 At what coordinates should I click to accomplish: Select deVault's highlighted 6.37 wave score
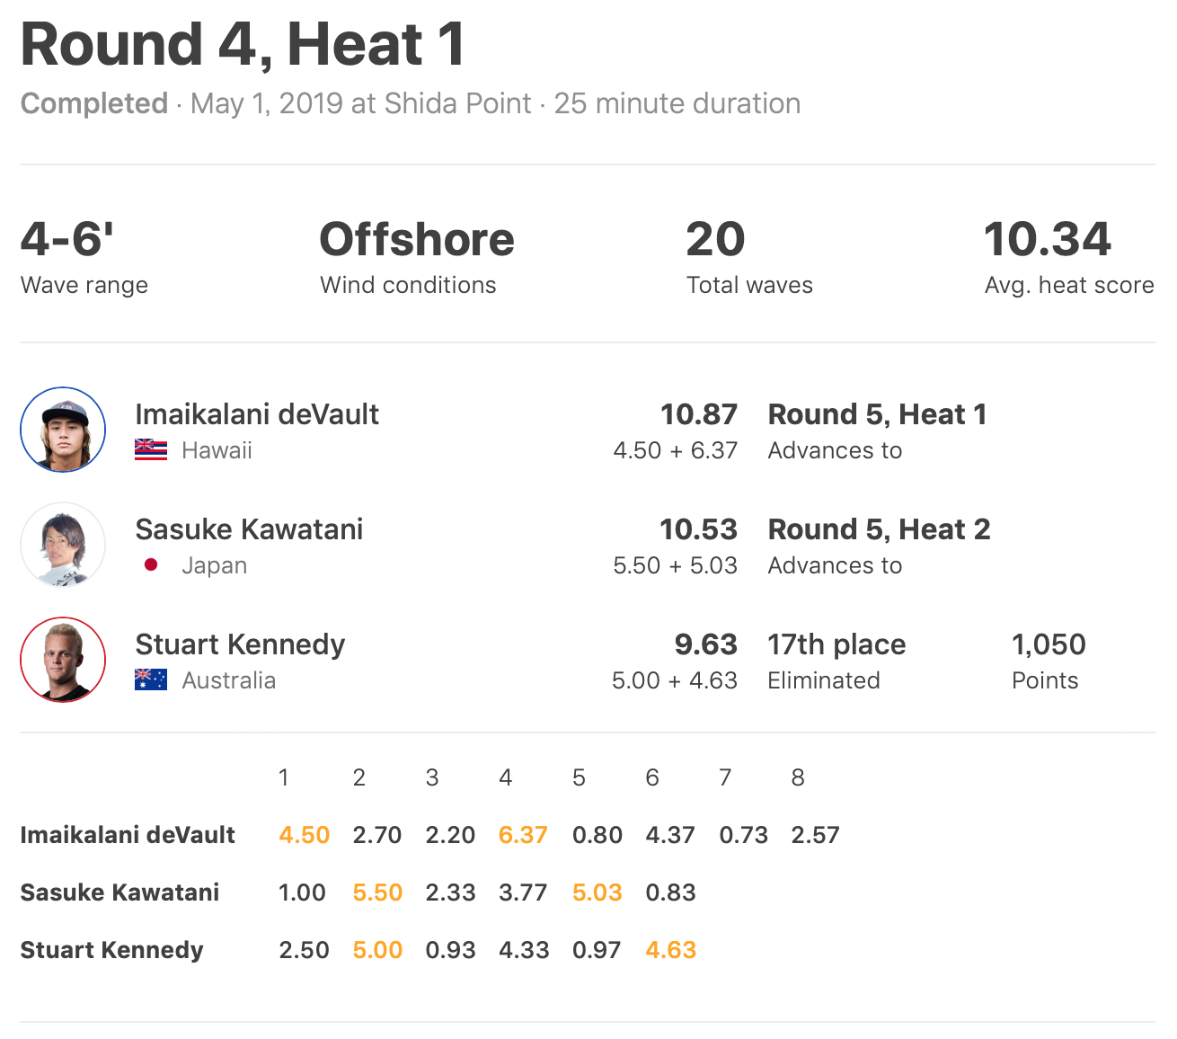click(523, 835)
